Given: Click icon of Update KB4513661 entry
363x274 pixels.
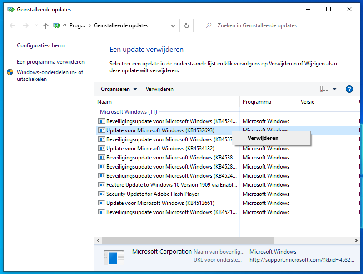Looking at the screenshot, I should (102, 203).
